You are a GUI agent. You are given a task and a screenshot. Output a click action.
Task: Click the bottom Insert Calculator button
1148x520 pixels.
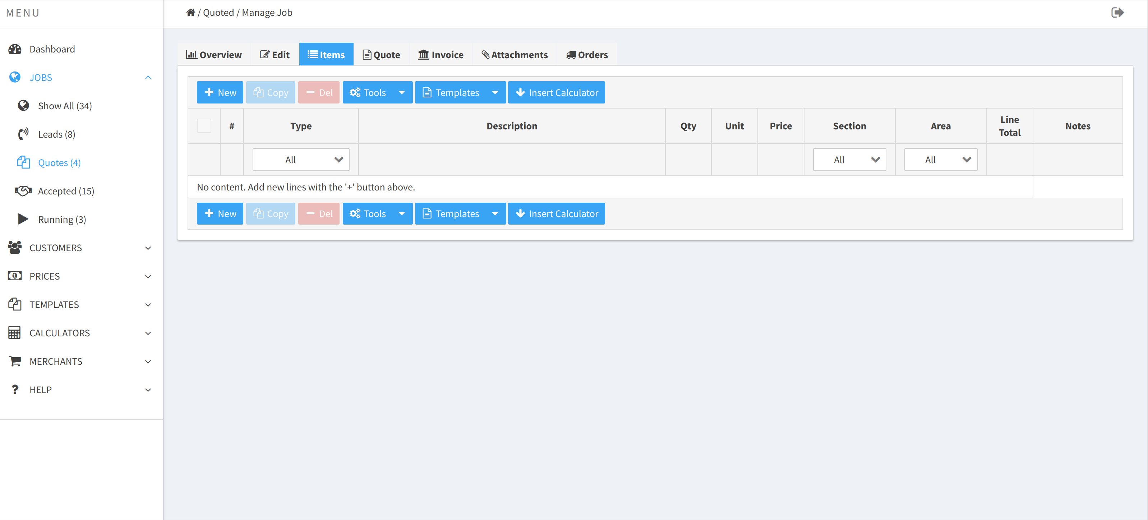pos(557,214)
